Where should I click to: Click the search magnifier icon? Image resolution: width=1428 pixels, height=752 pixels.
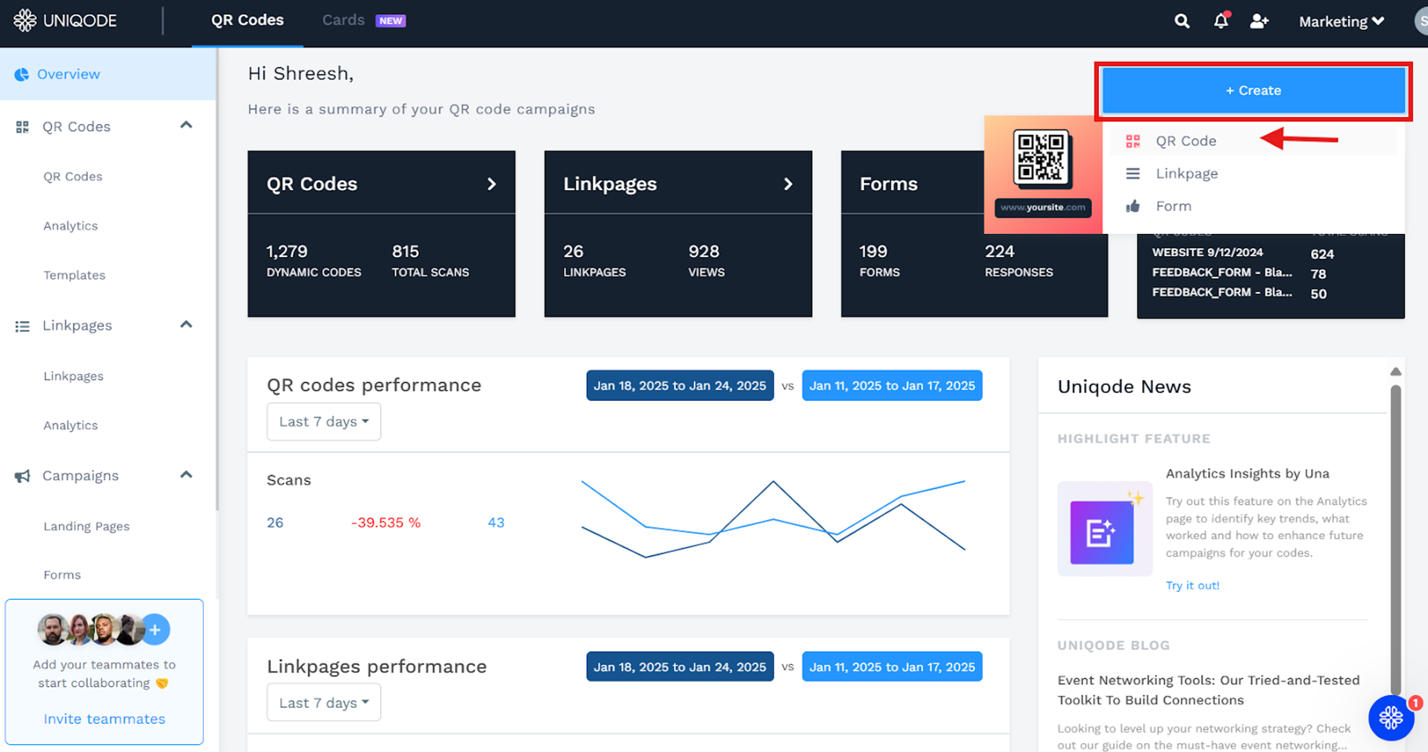[1181, 21]
